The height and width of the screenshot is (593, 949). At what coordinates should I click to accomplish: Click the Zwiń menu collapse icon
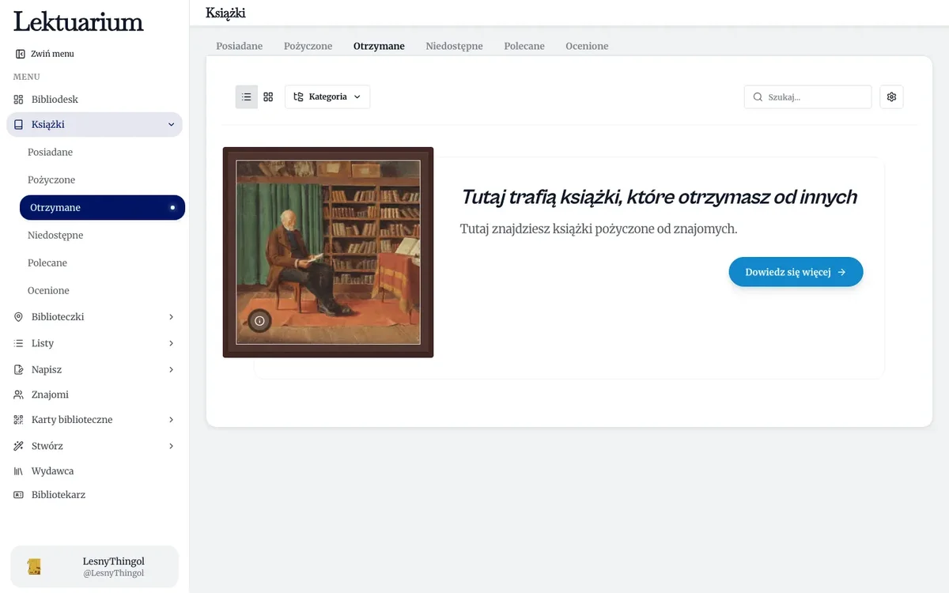coord(21,54)
